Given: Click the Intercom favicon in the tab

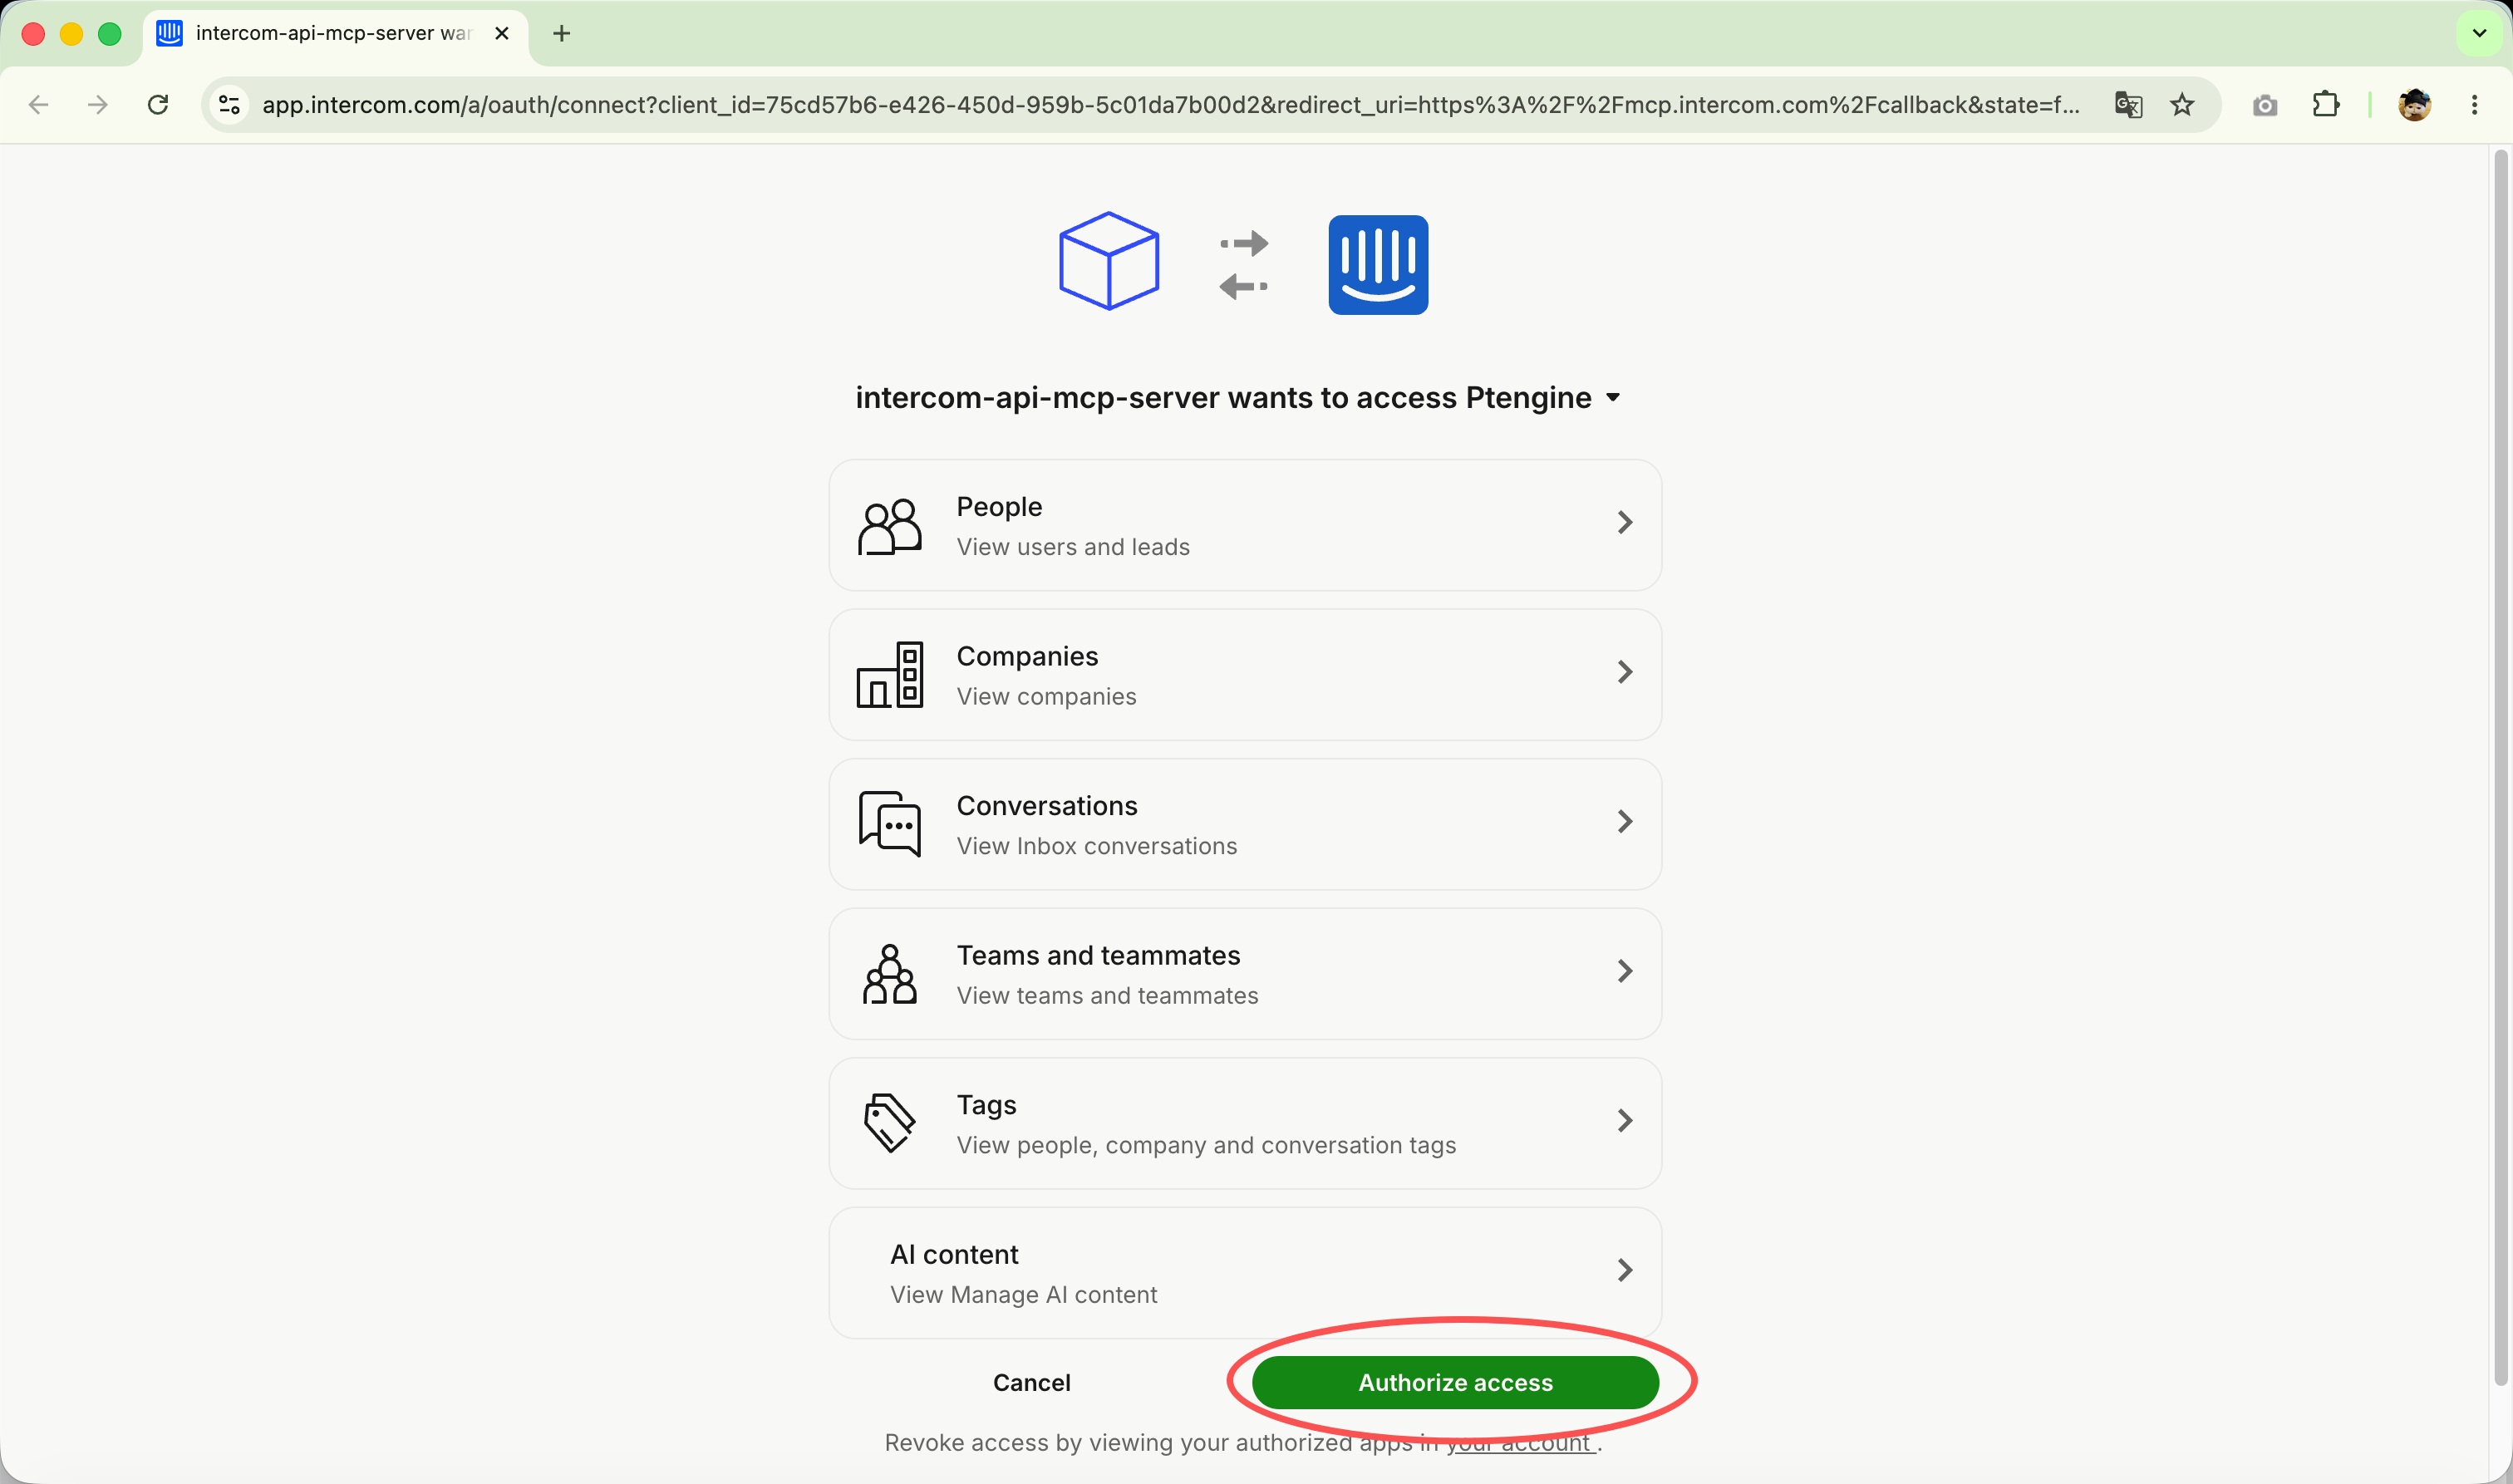Looking at the screenshot, I should [x=169, y=33].
